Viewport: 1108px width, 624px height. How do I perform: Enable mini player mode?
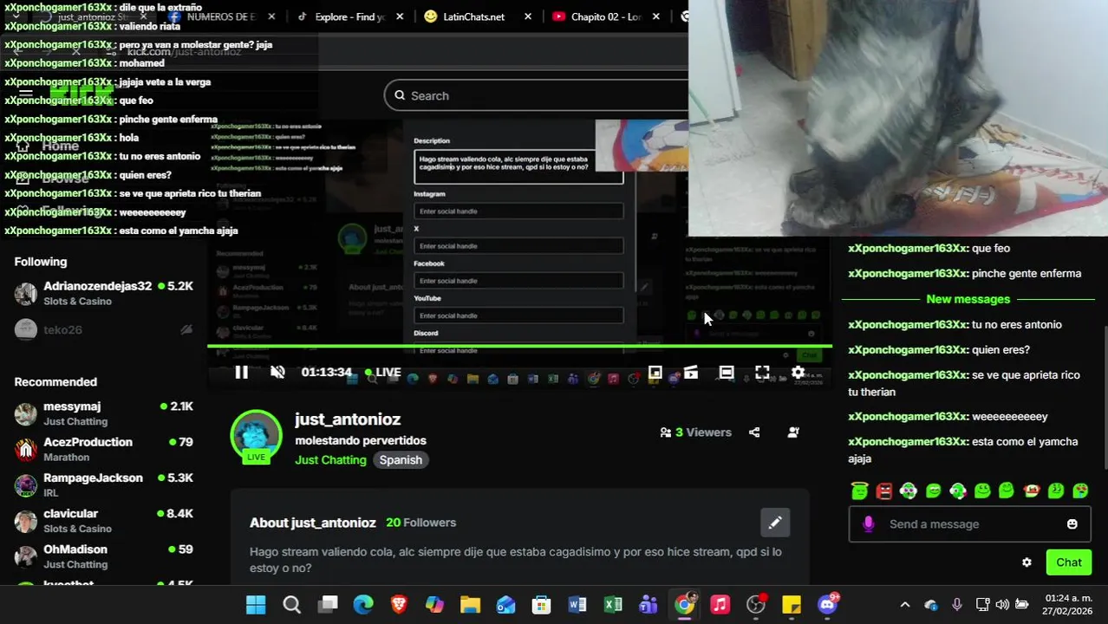click(655, 373)
